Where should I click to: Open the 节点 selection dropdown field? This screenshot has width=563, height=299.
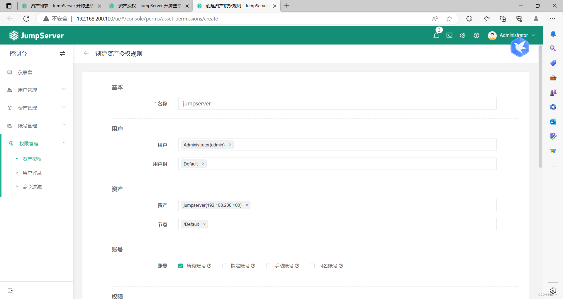(337, 224)
